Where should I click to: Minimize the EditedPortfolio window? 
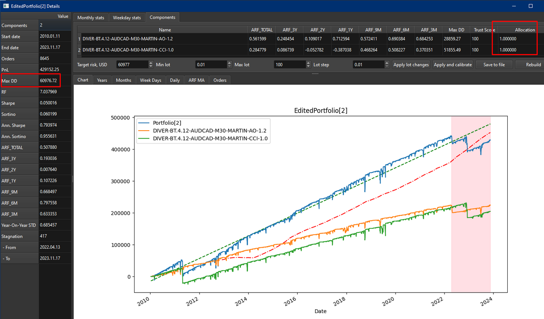click(514, 6)
